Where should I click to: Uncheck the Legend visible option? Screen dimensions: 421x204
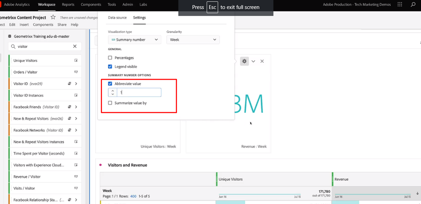pos(110,67)
